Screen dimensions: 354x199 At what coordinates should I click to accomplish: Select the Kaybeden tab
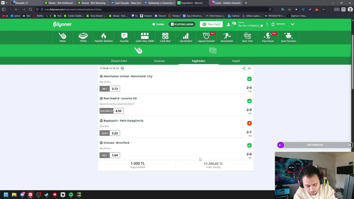pyautogui.click(x=199, y=61)
